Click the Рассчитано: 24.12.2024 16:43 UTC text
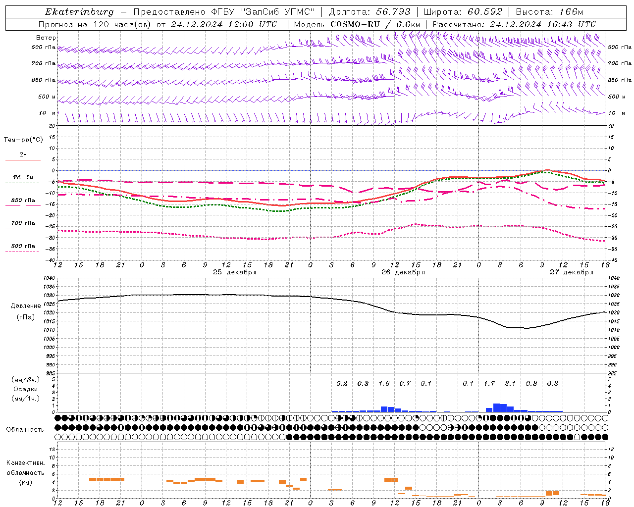Image resolution: width=634 pixels, height=507 pixels. [x=514, y=24]
